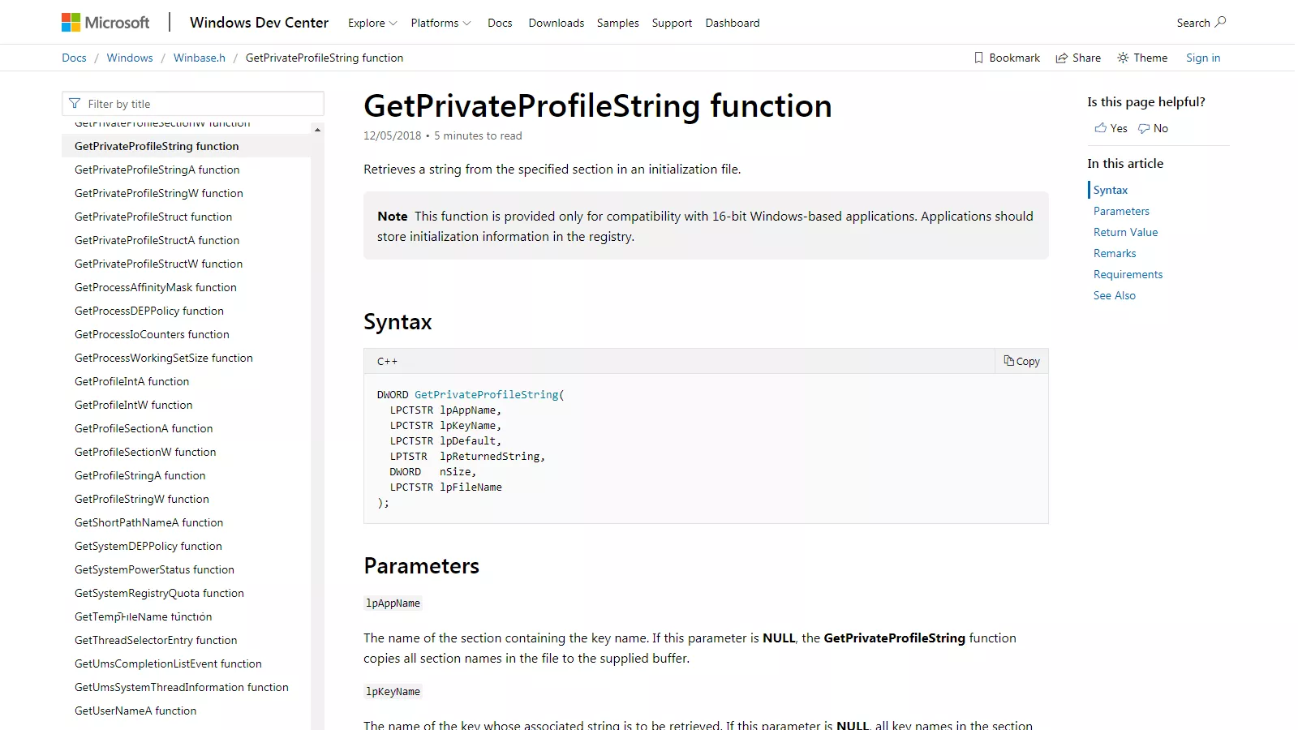Click the thumbs-down No icon
This screenshot has height=730, width=1298.
(1144, 128)
